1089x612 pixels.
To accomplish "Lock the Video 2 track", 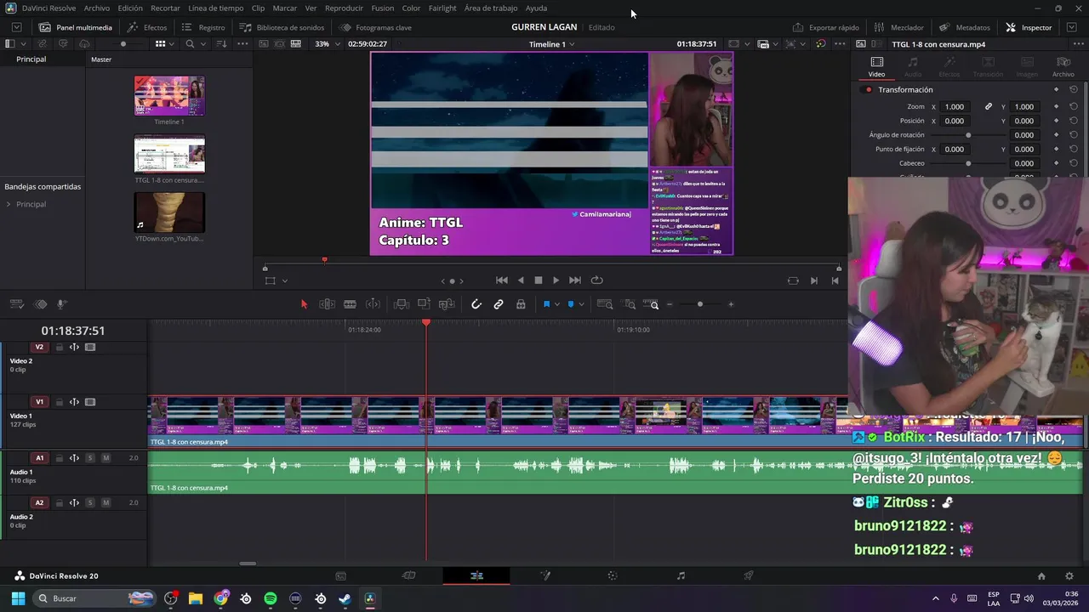I will click(x=59, y=347).
